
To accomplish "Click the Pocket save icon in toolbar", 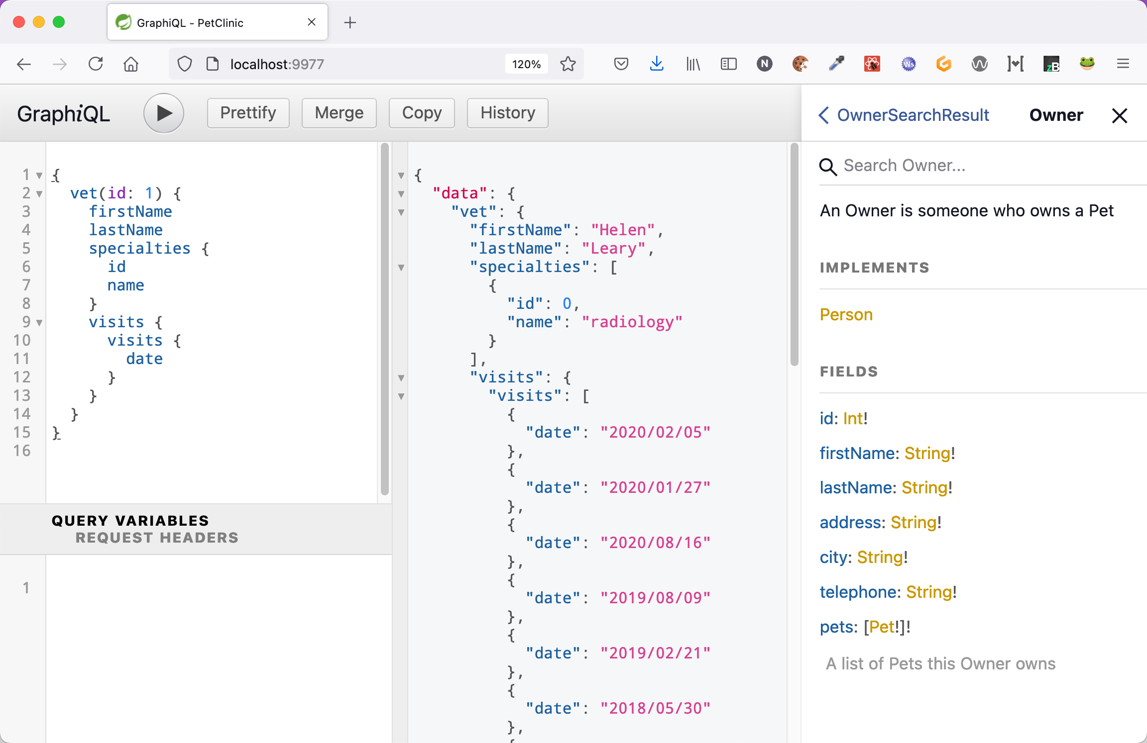I will tap(621, 64).
